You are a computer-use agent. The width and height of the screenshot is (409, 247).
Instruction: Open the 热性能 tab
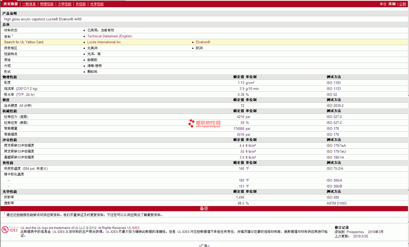click(x=81, y=4)
